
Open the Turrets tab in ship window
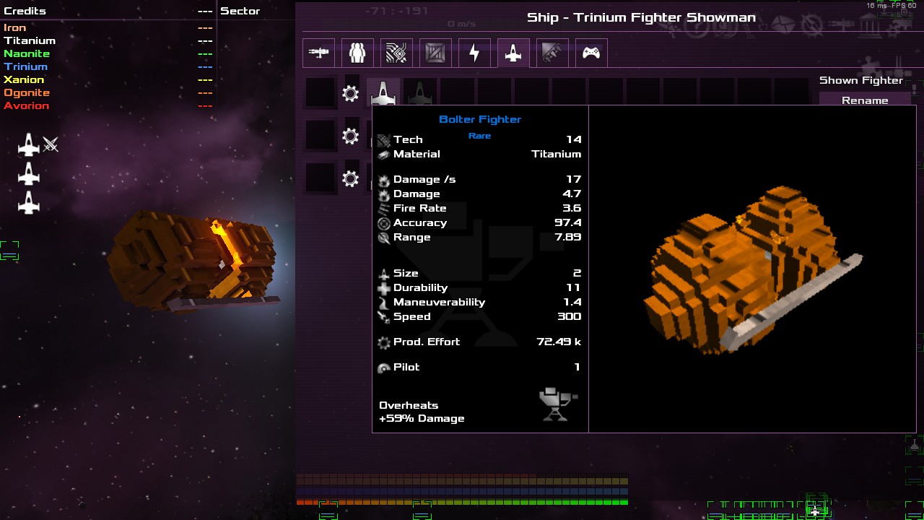click(x=318, y=53)
